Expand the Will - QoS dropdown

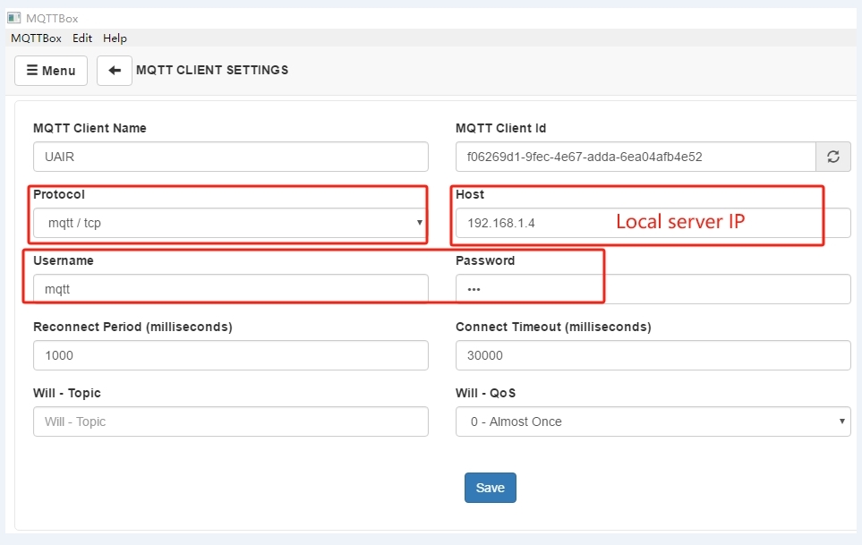[653, 422]
